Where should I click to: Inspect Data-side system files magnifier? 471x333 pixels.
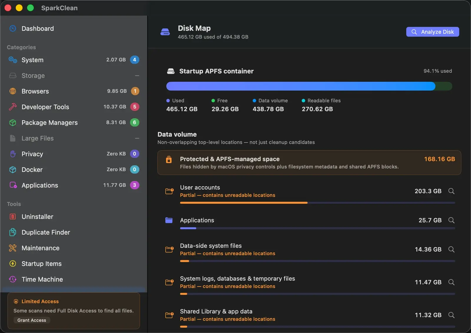click(451, 249)
